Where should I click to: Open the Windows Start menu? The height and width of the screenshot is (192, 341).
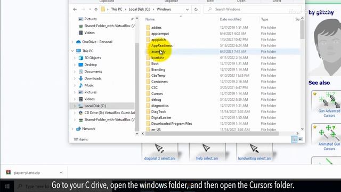point(7,186)
